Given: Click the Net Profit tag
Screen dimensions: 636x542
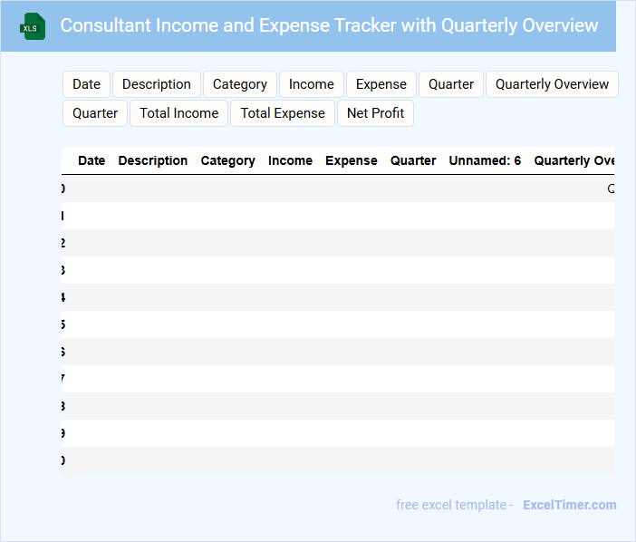Looking at the screenshot, I should pyautogui.click(x=376, y=113).
